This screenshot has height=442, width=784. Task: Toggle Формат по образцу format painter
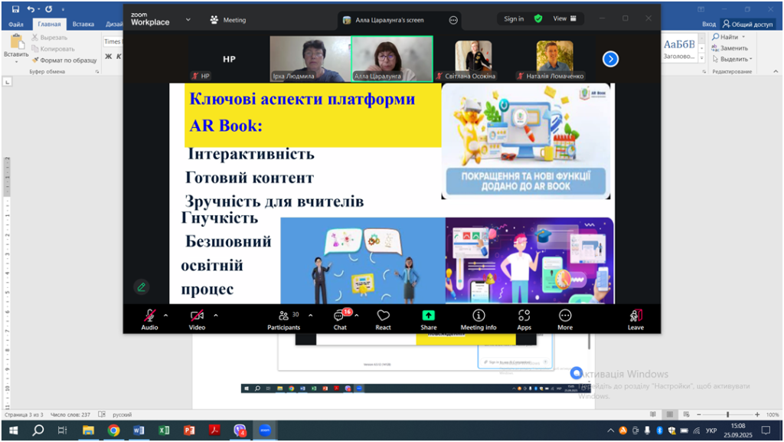64,61
